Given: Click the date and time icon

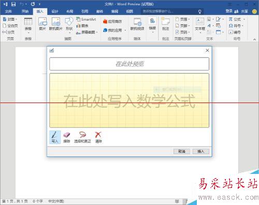Looking at the screenshot, I should (218, 26).
